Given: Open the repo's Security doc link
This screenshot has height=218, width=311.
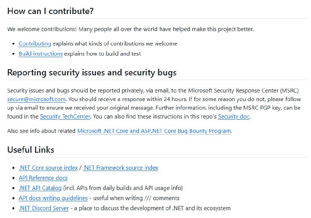Looking at the screenshot, I should point(233,116).
